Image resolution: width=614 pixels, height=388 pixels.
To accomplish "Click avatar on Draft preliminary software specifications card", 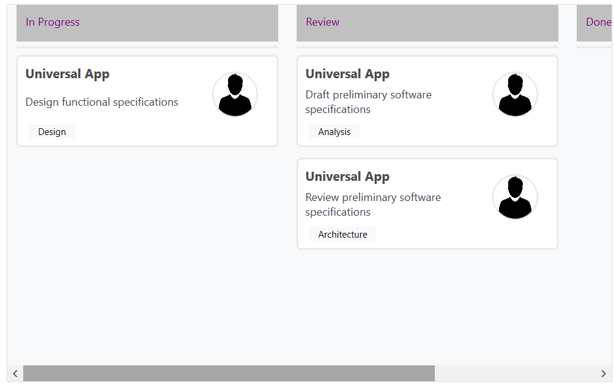I will coord(515,94).
